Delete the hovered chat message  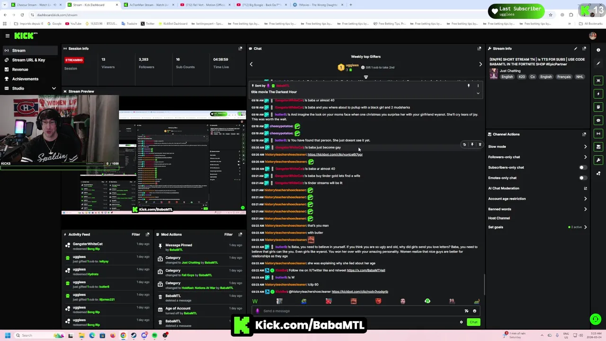(x=480, y=144)
